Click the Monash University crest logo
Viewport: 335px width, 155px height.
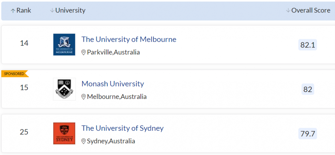64,89
